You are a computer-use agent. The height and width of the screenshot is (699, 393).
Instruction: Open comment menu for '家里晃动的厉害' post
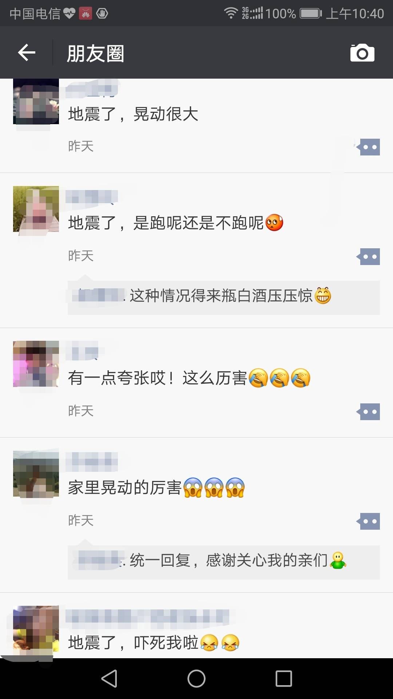coord(368,521)
